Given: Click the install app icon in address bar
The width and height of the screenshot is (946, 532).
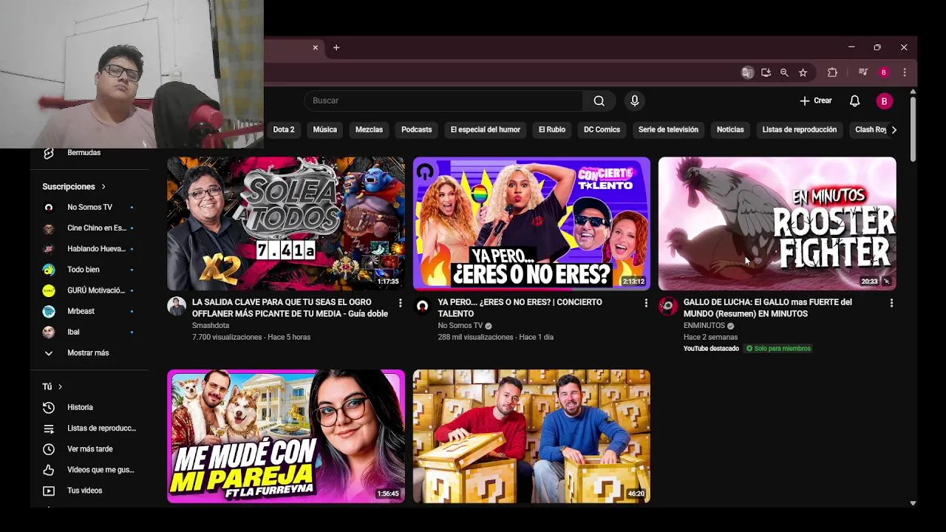Looking at the screenshot, I should (766, 72).
